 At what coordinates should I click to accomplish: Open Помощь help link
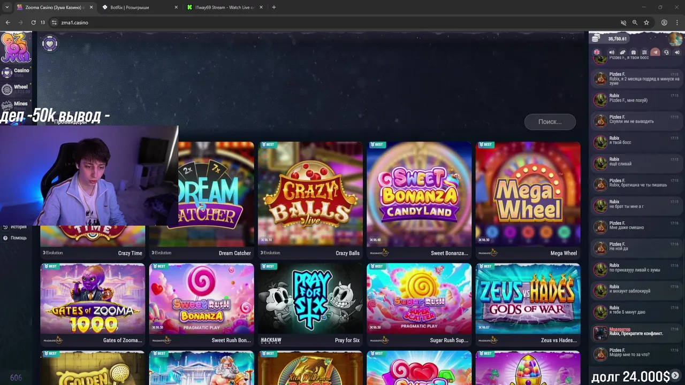click(x=14, y=238)
